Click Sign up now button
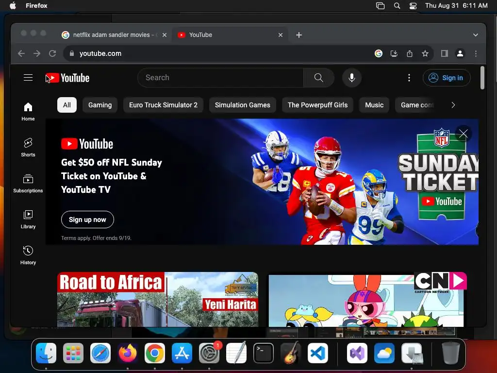 click(x=87, y=220)
